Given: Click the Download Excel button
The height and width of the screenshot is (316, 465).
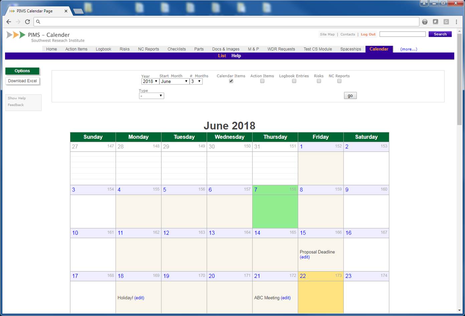Looking at the screenshot, I should [22, 81].
